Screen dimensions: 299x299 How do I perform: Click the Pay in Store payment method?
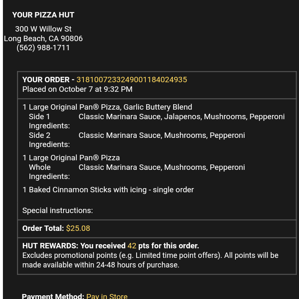107,296
